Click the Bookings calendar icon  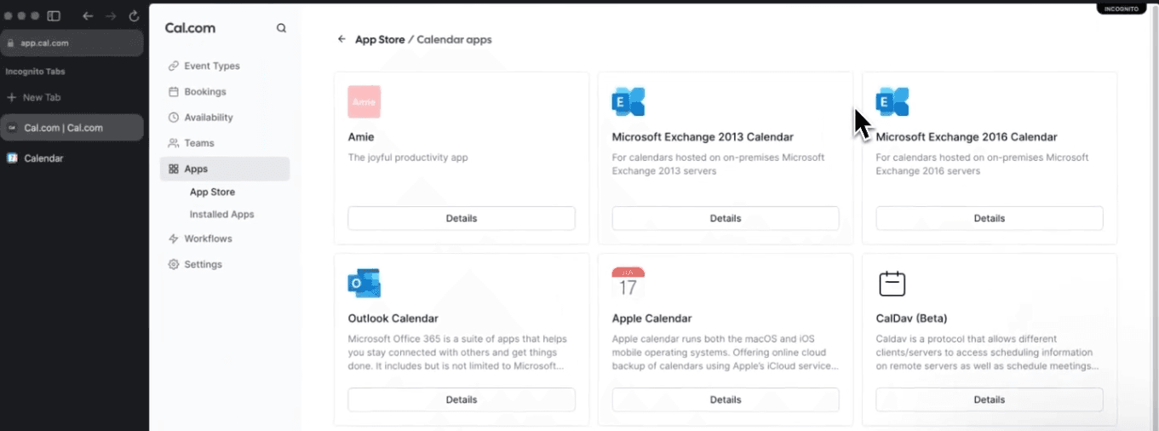(174, 91)
